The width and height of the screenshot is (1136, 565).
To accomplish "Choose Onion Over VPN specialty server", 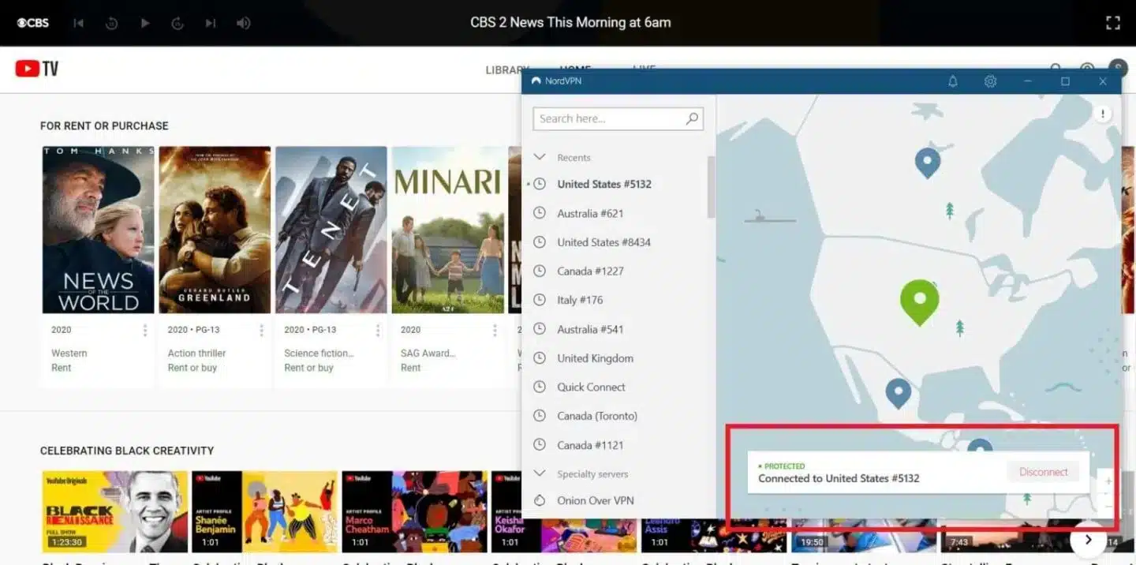I will click(x=596, y=500).
